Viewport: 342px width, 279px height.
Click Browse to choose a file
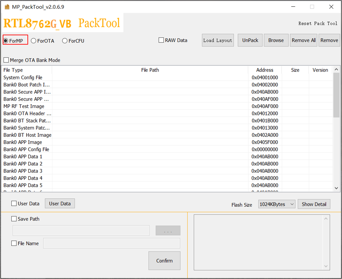click(x=276, y=40)
